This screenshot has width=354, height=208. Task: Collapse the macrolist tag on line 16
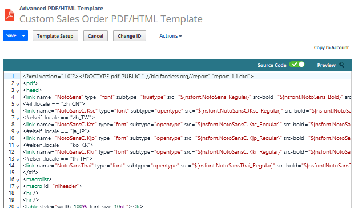pos(18,180)
